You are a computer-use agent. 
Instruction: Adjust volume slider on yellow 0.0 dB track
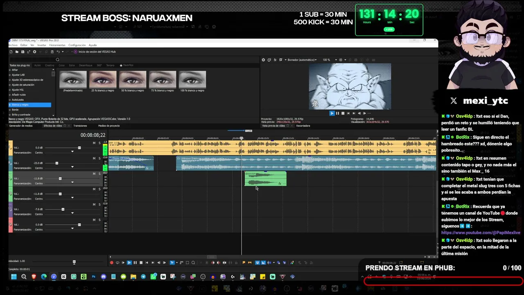(79, 148)
